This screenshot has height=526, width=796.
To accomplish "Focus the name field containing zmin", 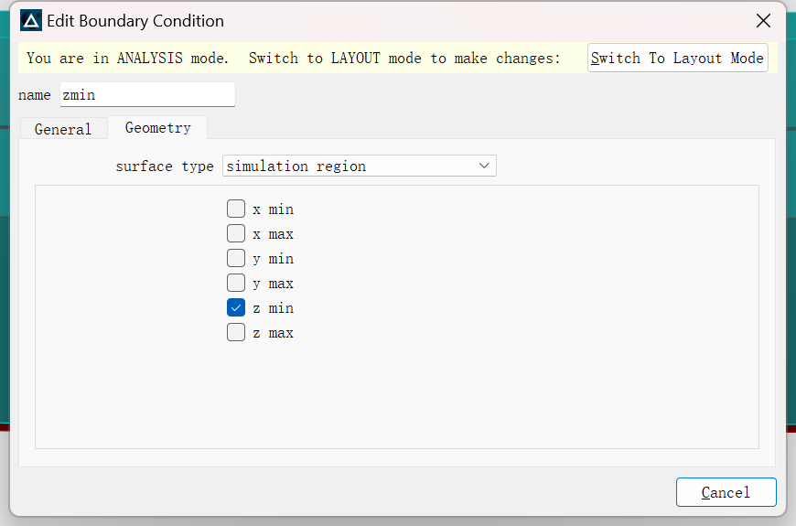I will (x=147, y=95).
